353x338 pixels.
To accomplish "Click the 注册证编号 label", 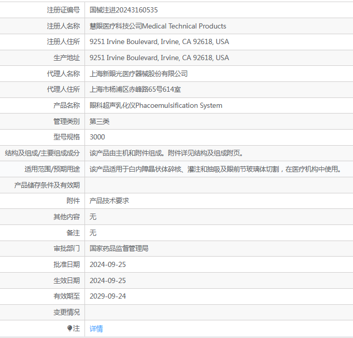I will 63,10.
